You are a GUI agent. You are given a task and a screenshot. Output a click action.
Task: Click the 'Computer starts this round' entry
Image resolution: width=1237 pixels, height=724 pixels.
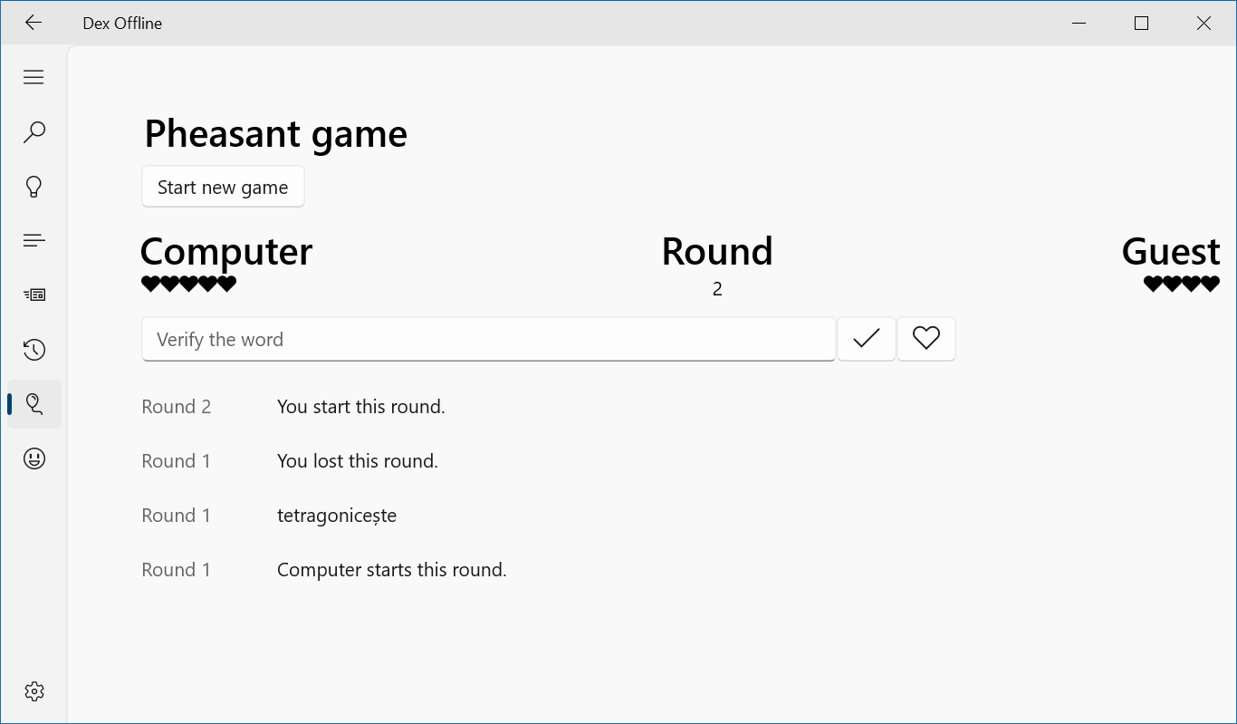[391, 570]
